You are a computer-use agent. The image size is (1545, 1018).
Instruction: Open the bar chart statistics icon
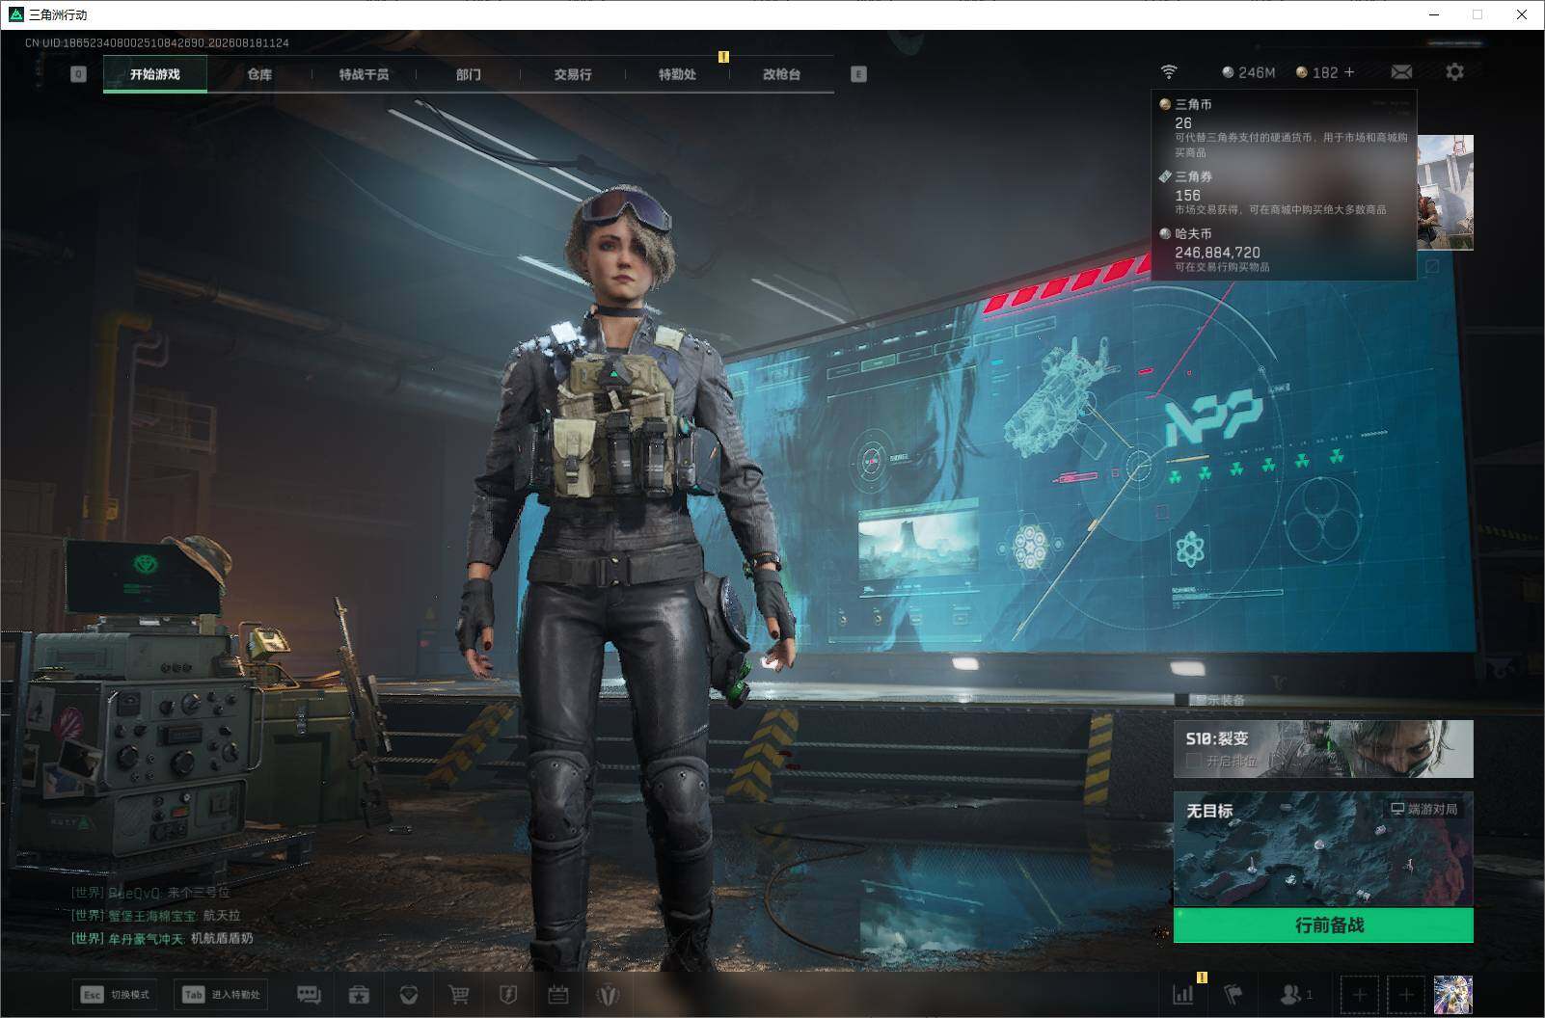click(1183, 995)
